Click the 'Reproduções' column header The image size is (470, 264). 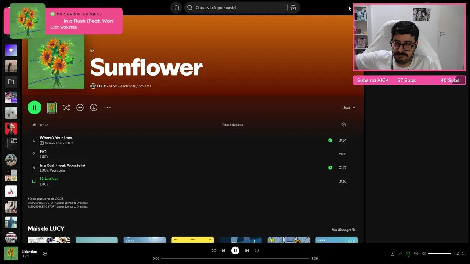[x=232, y=125]
